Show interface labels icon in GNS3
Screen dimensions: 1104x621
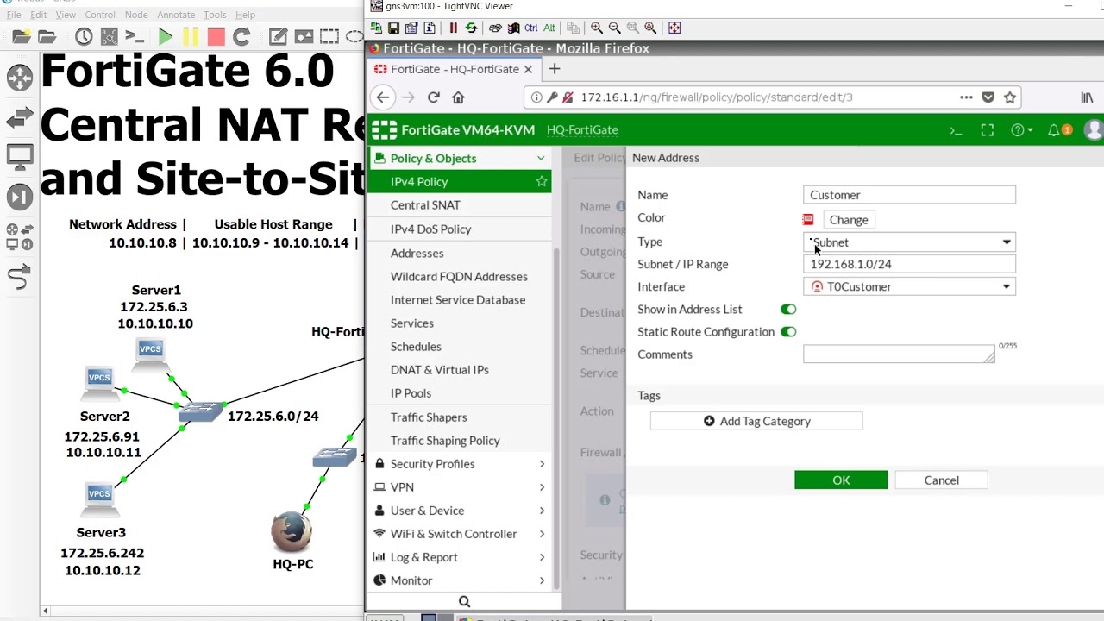[109, 37]
